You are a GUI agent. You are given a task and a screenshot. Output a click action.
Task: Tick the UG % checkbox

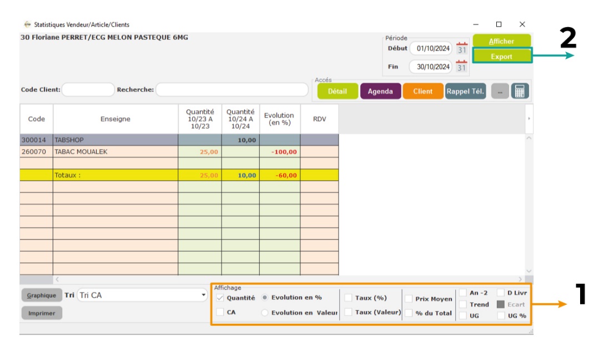pos(501,316)
